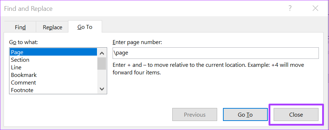329x130 pixels.
Task: Pick Line from the Go to what list
Action: 54,67
